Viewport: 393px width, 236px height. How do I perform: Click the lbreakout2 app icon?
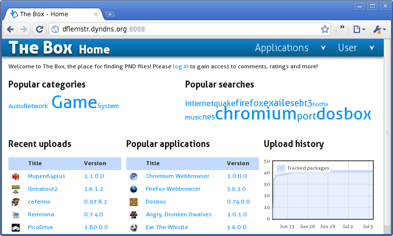tap(16, 189)
